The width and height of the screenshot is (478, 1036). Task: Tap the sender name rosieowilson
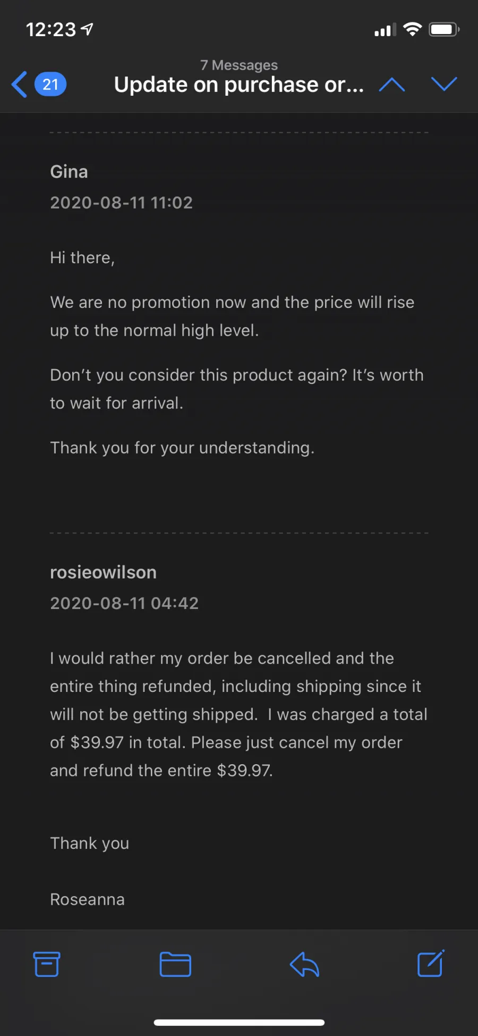pos(103,572)
